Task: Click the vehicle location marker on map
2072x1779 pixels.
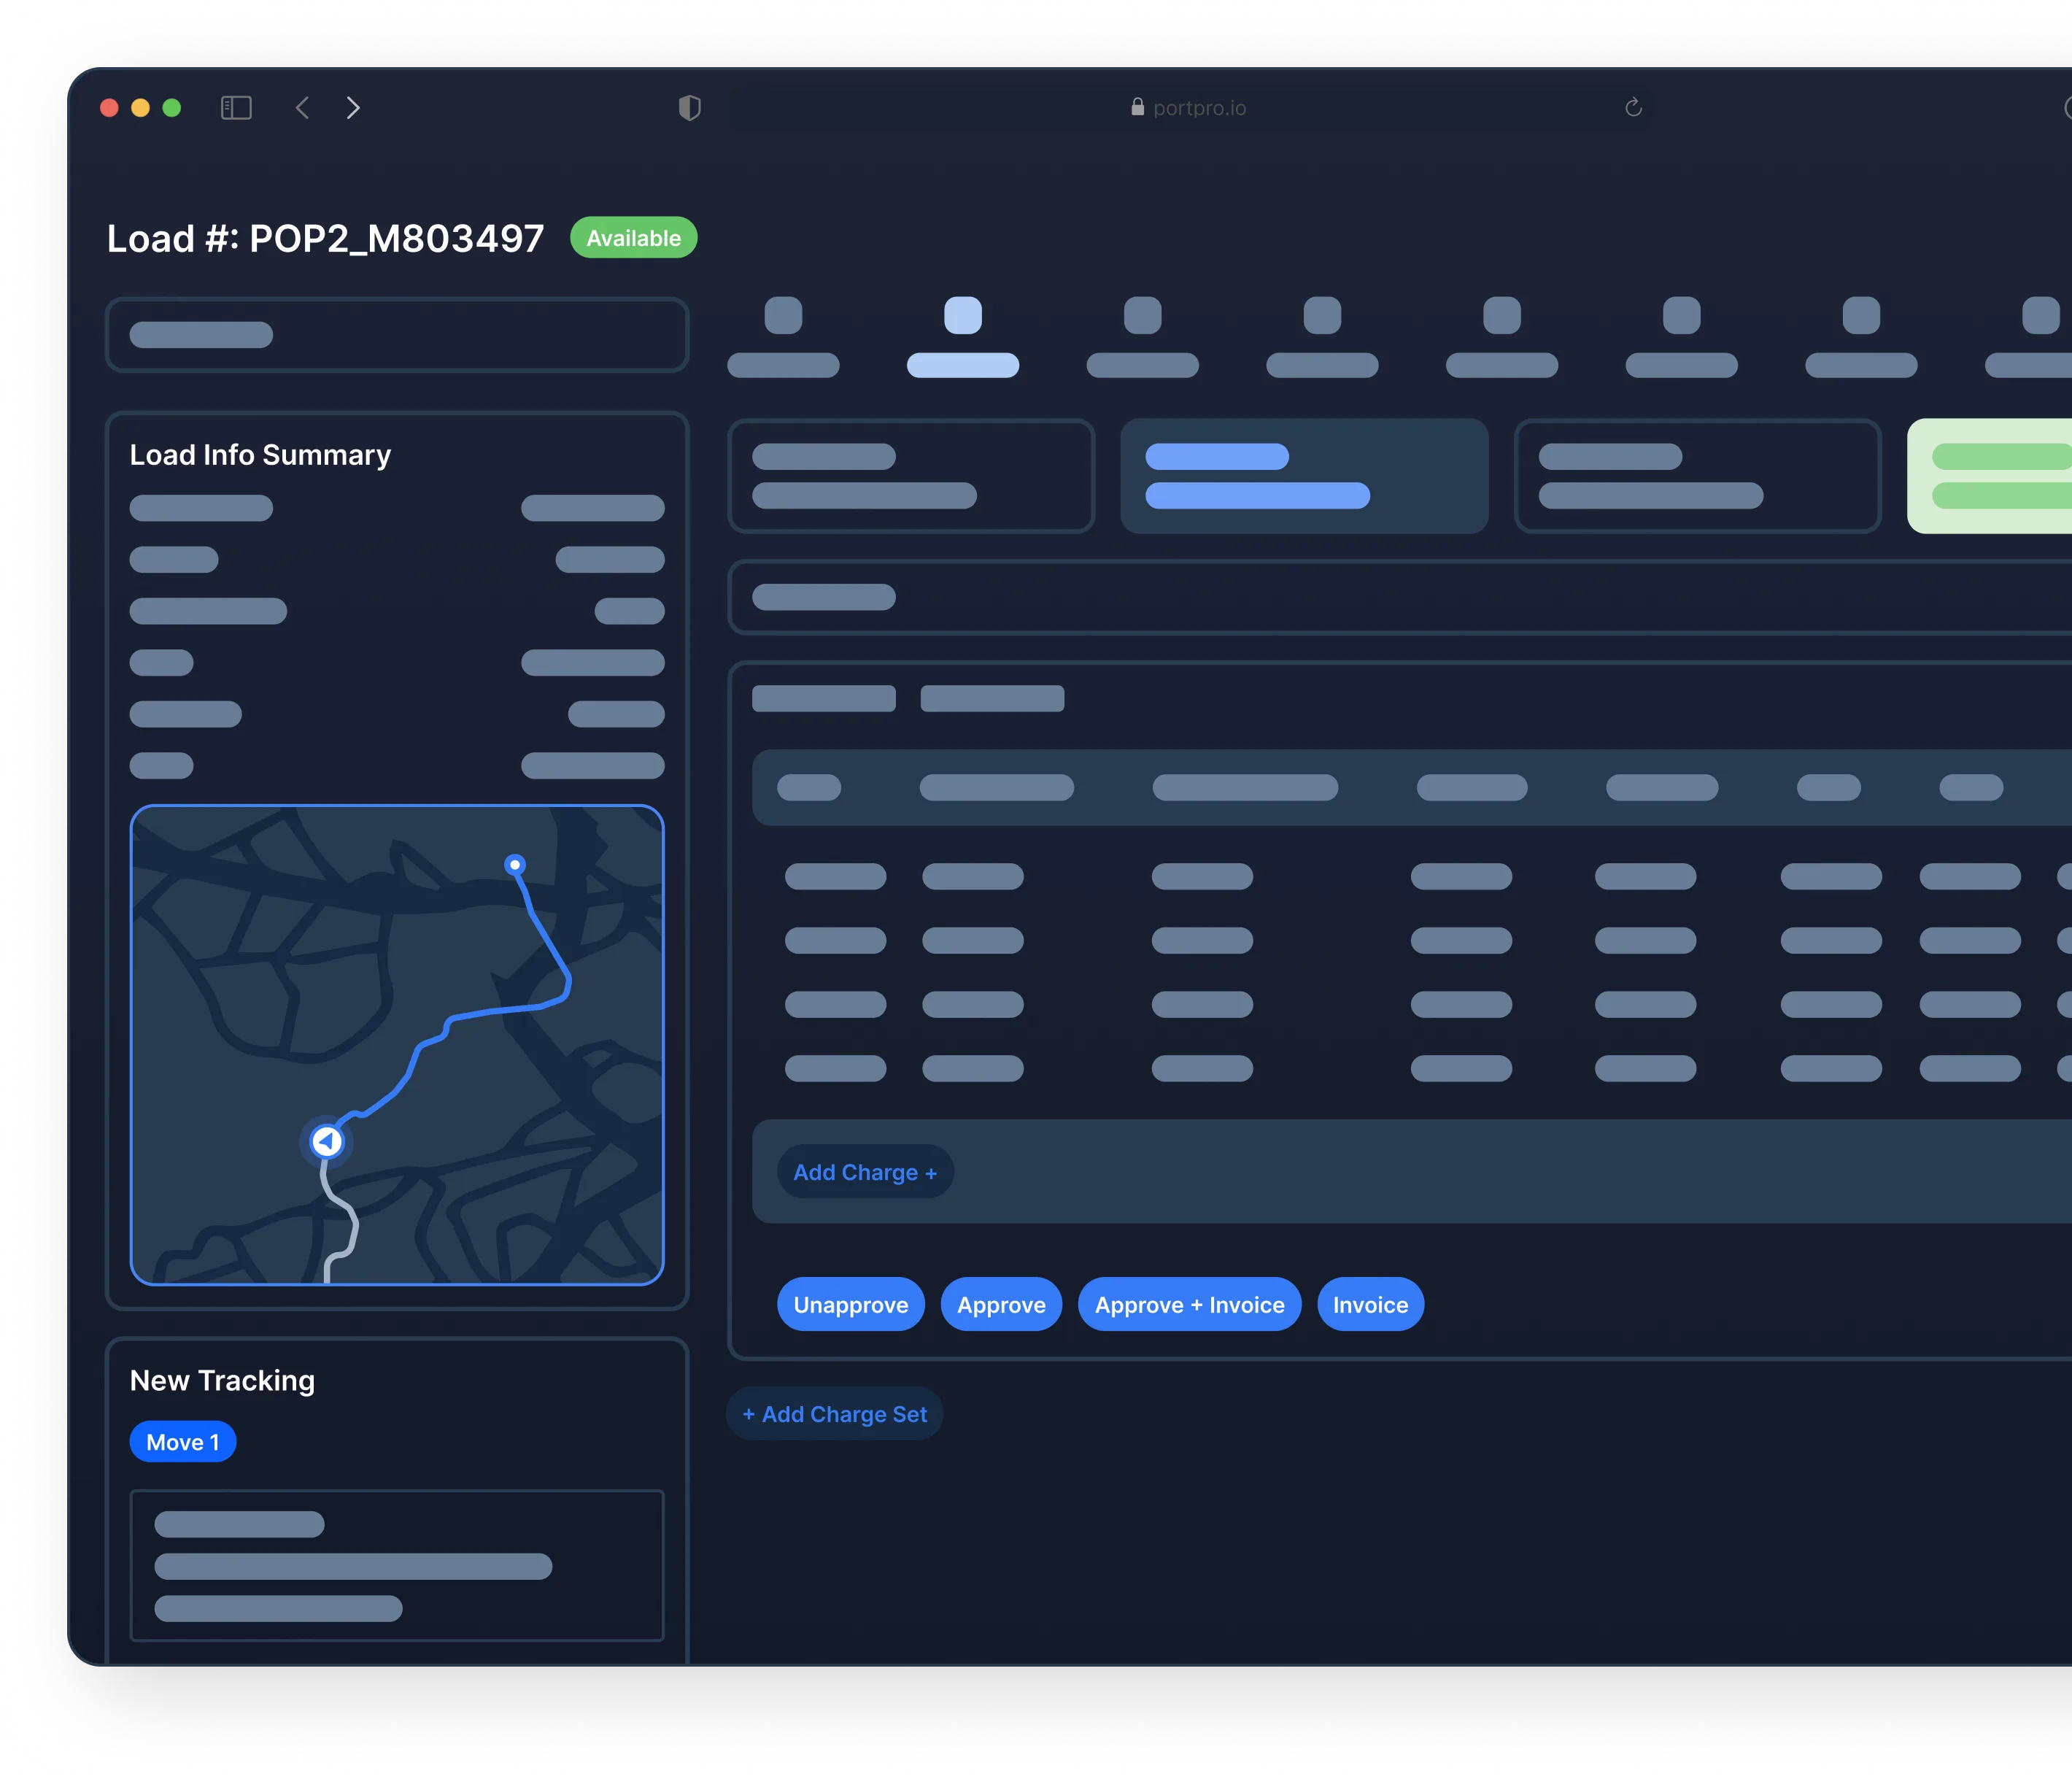Action: click(x=326, y=1141)
